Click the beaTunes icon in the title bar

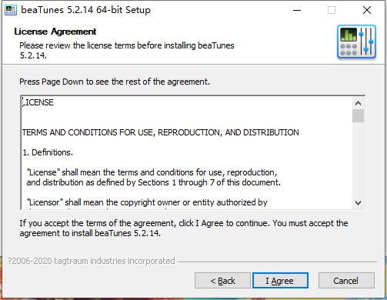pos(11,10)
